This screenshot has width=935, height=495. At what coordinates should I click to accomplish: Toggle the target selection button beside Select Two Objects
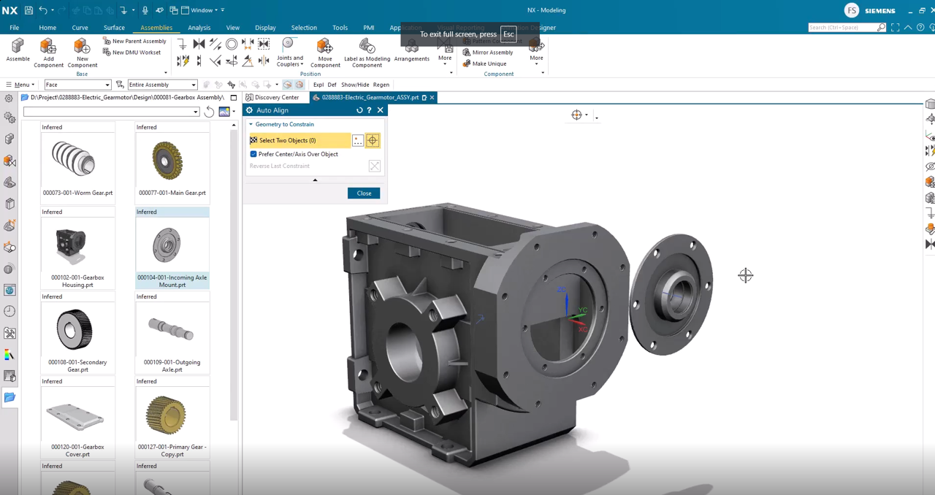[x=373, y=140]
